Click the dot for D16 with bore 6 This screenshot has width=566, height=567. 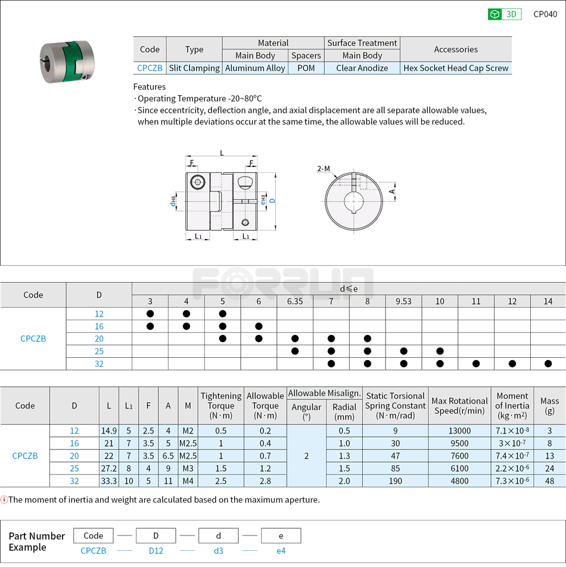[x=259, y=327]
